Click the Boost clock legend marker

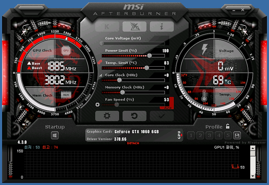[x=29, y=68]
